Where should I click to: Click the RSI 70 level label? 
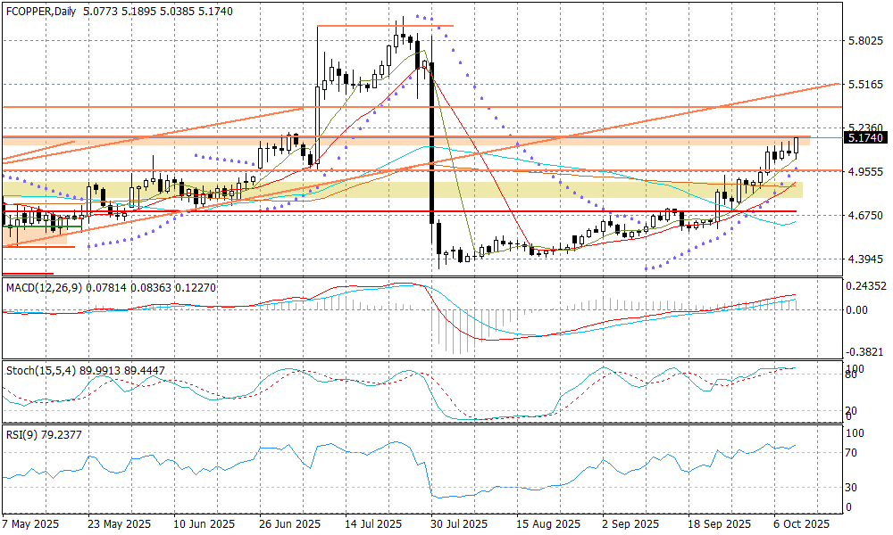coord(852,453)
